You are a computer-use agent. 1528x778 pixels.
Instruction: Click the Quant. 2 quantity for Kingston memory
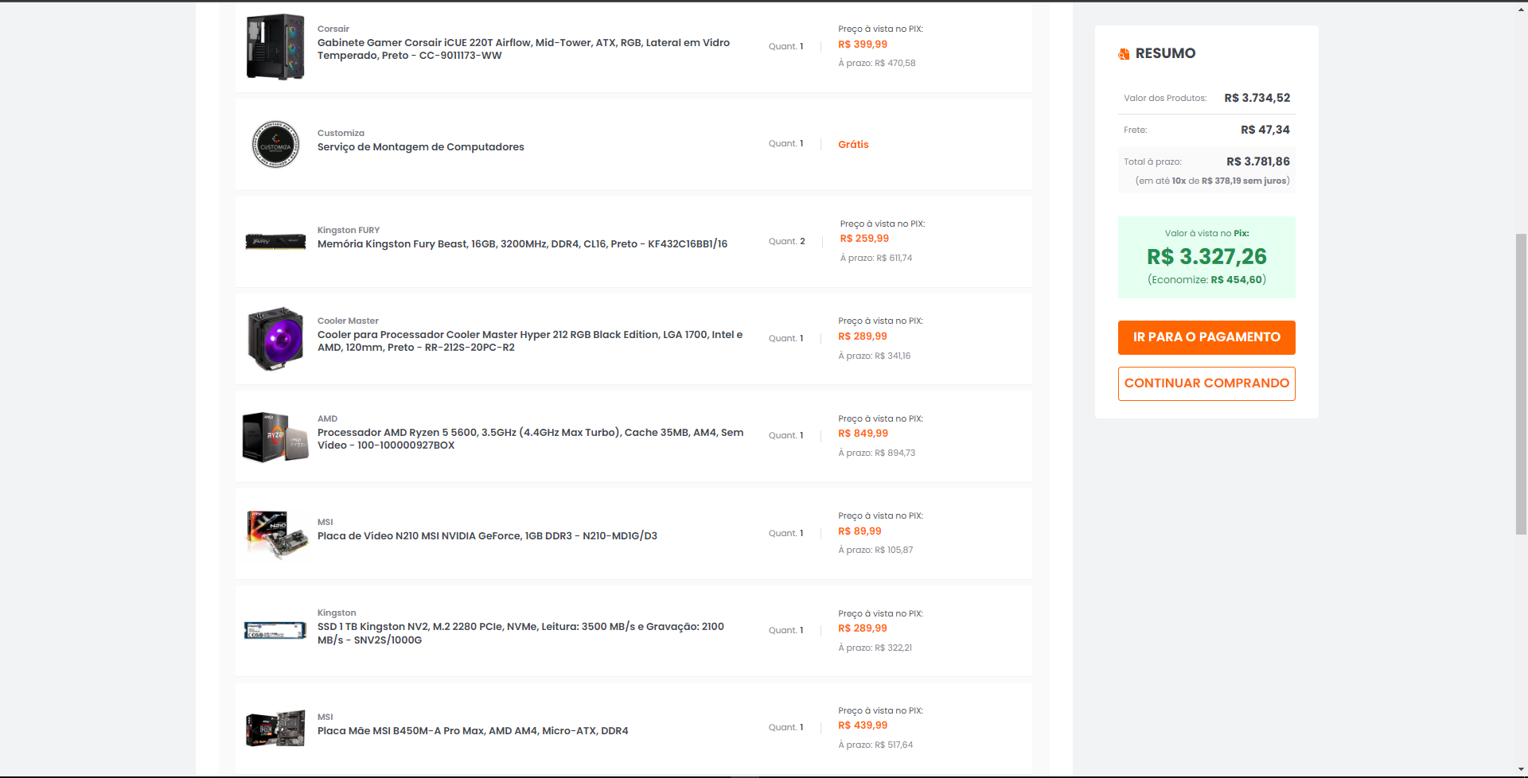click(787, 242)
